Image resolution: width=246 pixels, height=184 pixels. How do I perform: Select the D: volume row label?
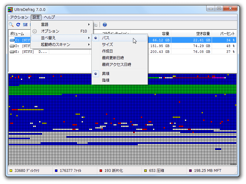tap(22, 46)
